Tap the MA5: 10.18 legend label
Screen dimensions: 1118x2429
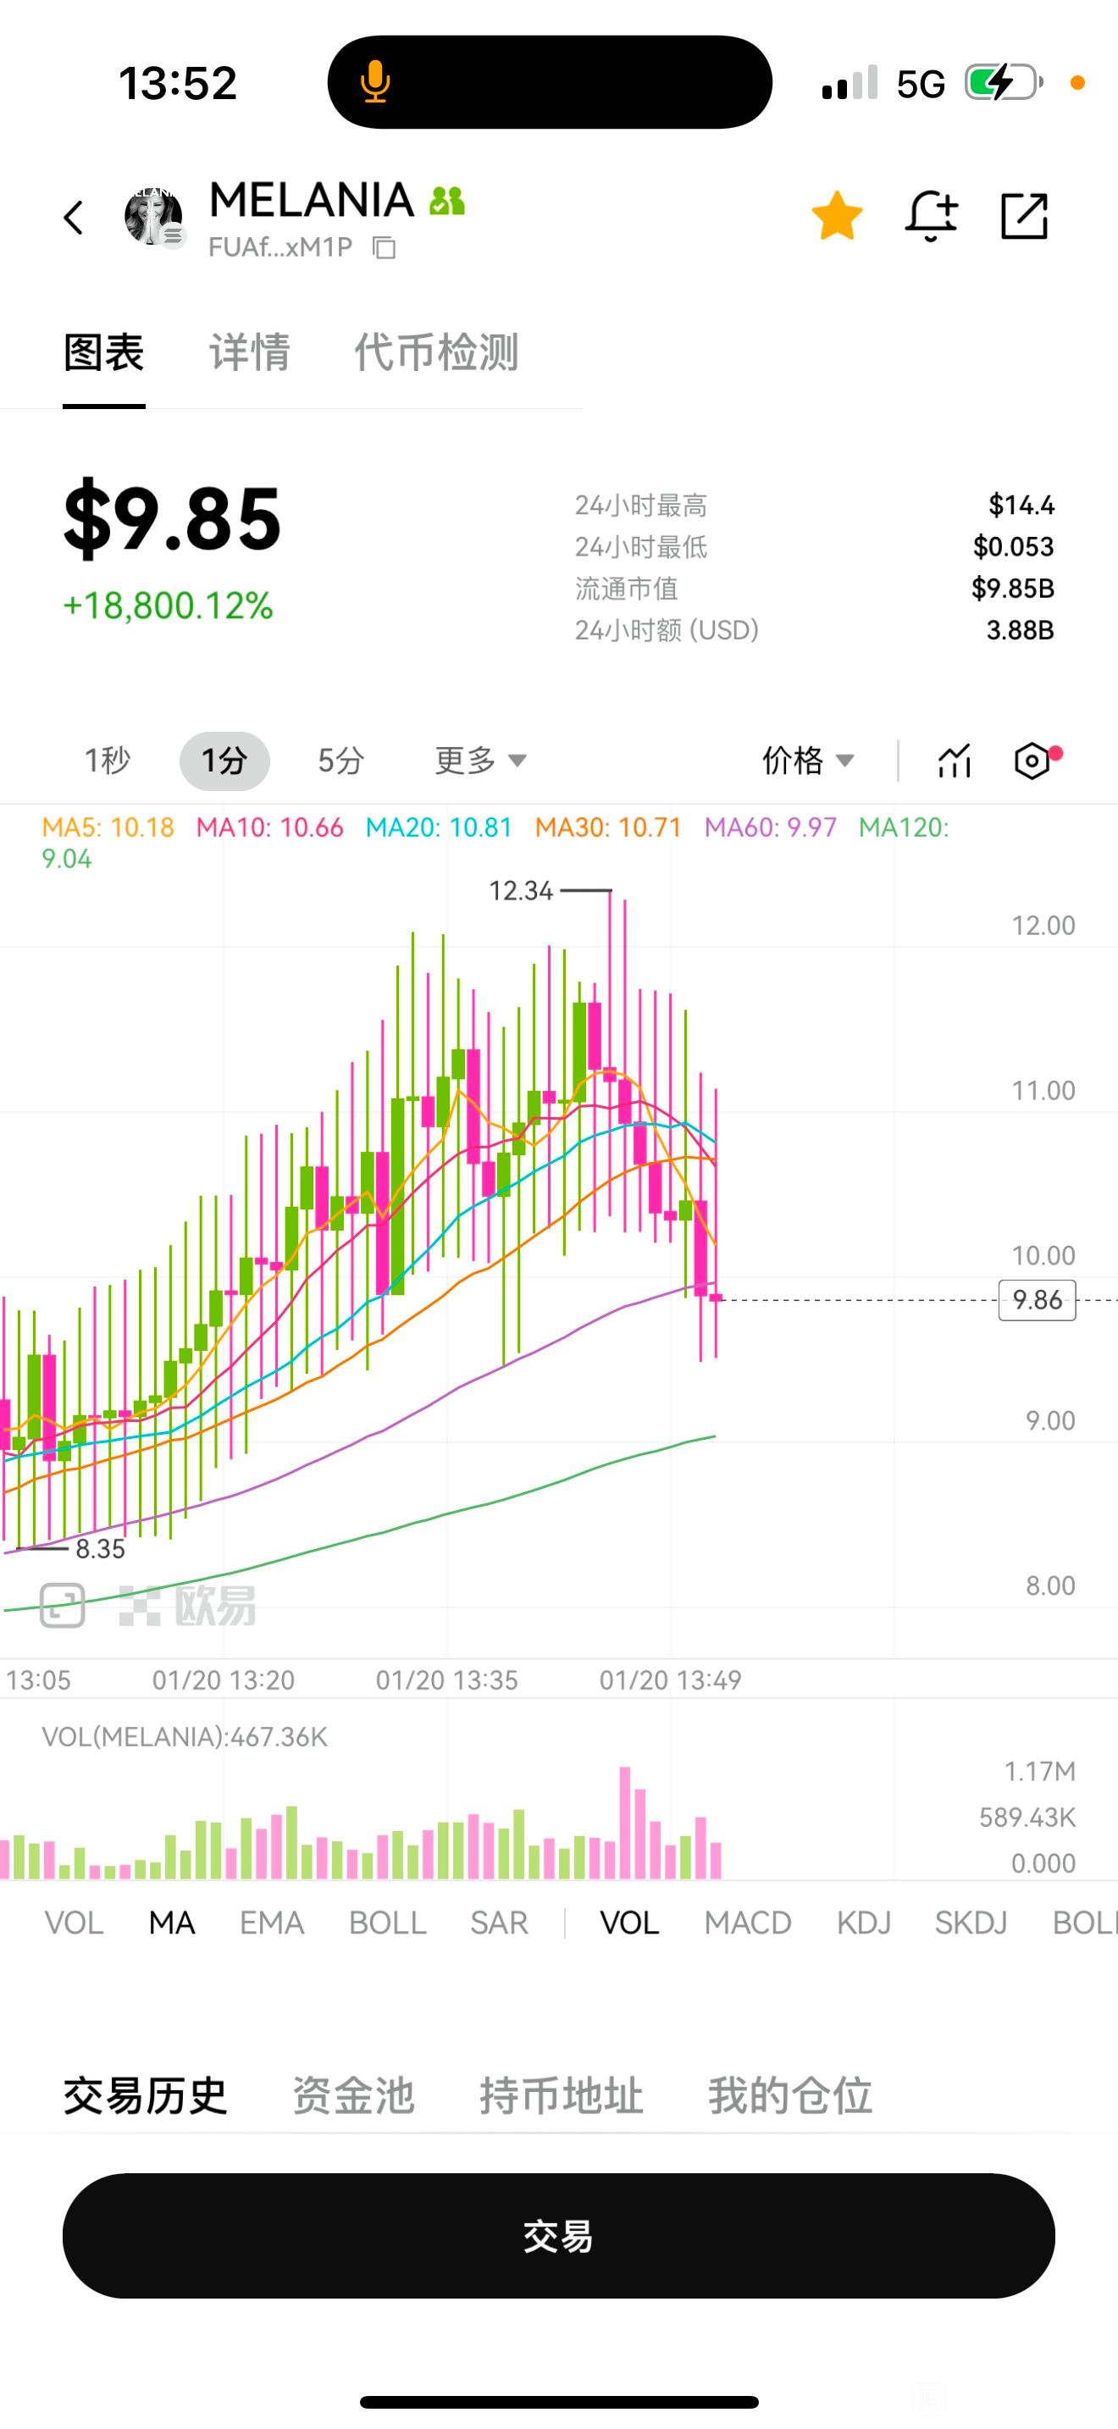click(x=108, y=828)
